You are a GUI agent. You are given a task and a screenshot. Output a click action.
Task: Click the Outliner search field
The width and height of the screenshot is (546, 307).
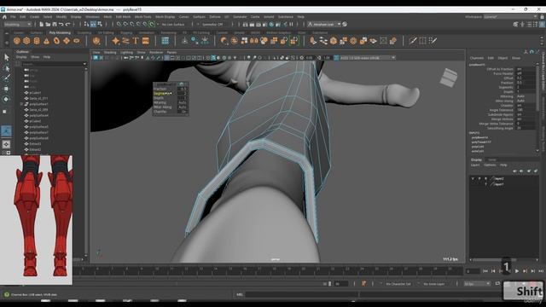(54, 64)
